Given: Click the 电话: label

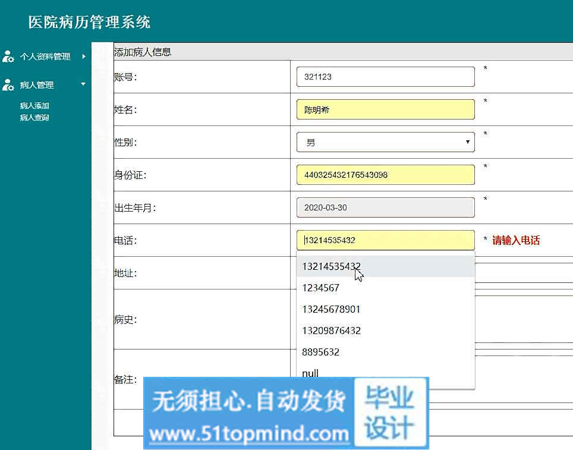Looking at the screenshot, I should tap(125, 241).
